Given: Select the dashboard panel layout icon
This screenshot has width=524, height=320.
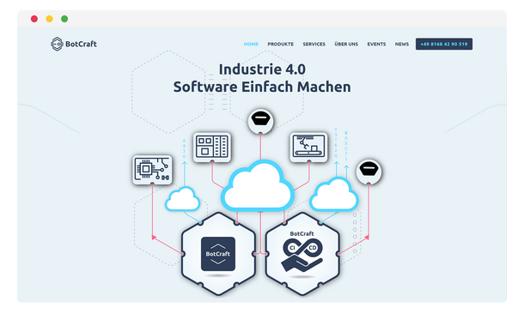Looking at the screenshot, I should click(x=212, y=148).
